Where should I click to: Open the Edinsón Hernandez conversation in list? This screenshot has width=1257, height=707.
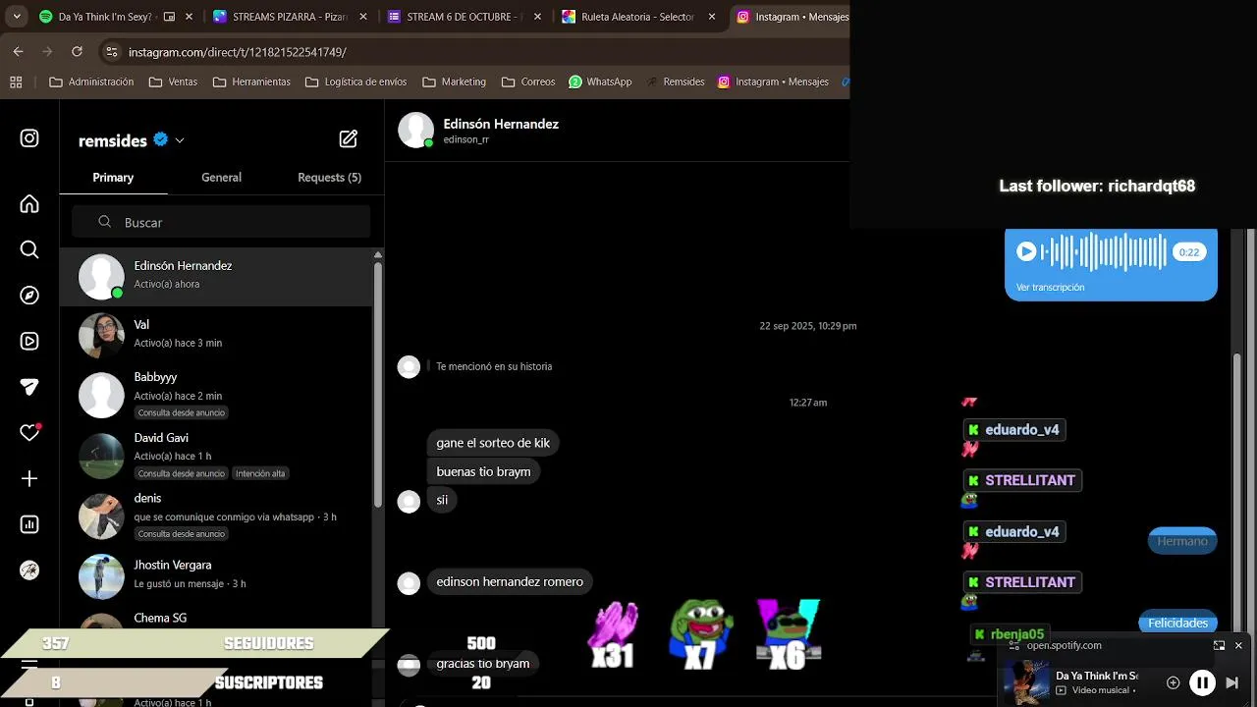216,276
